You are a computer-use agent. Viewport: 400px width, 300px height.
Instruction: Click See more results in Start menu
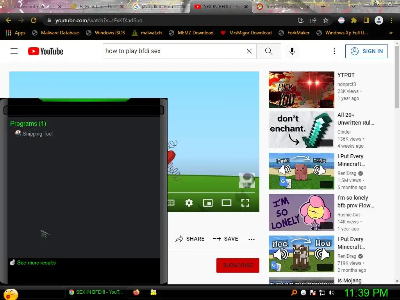coord(33,263)
